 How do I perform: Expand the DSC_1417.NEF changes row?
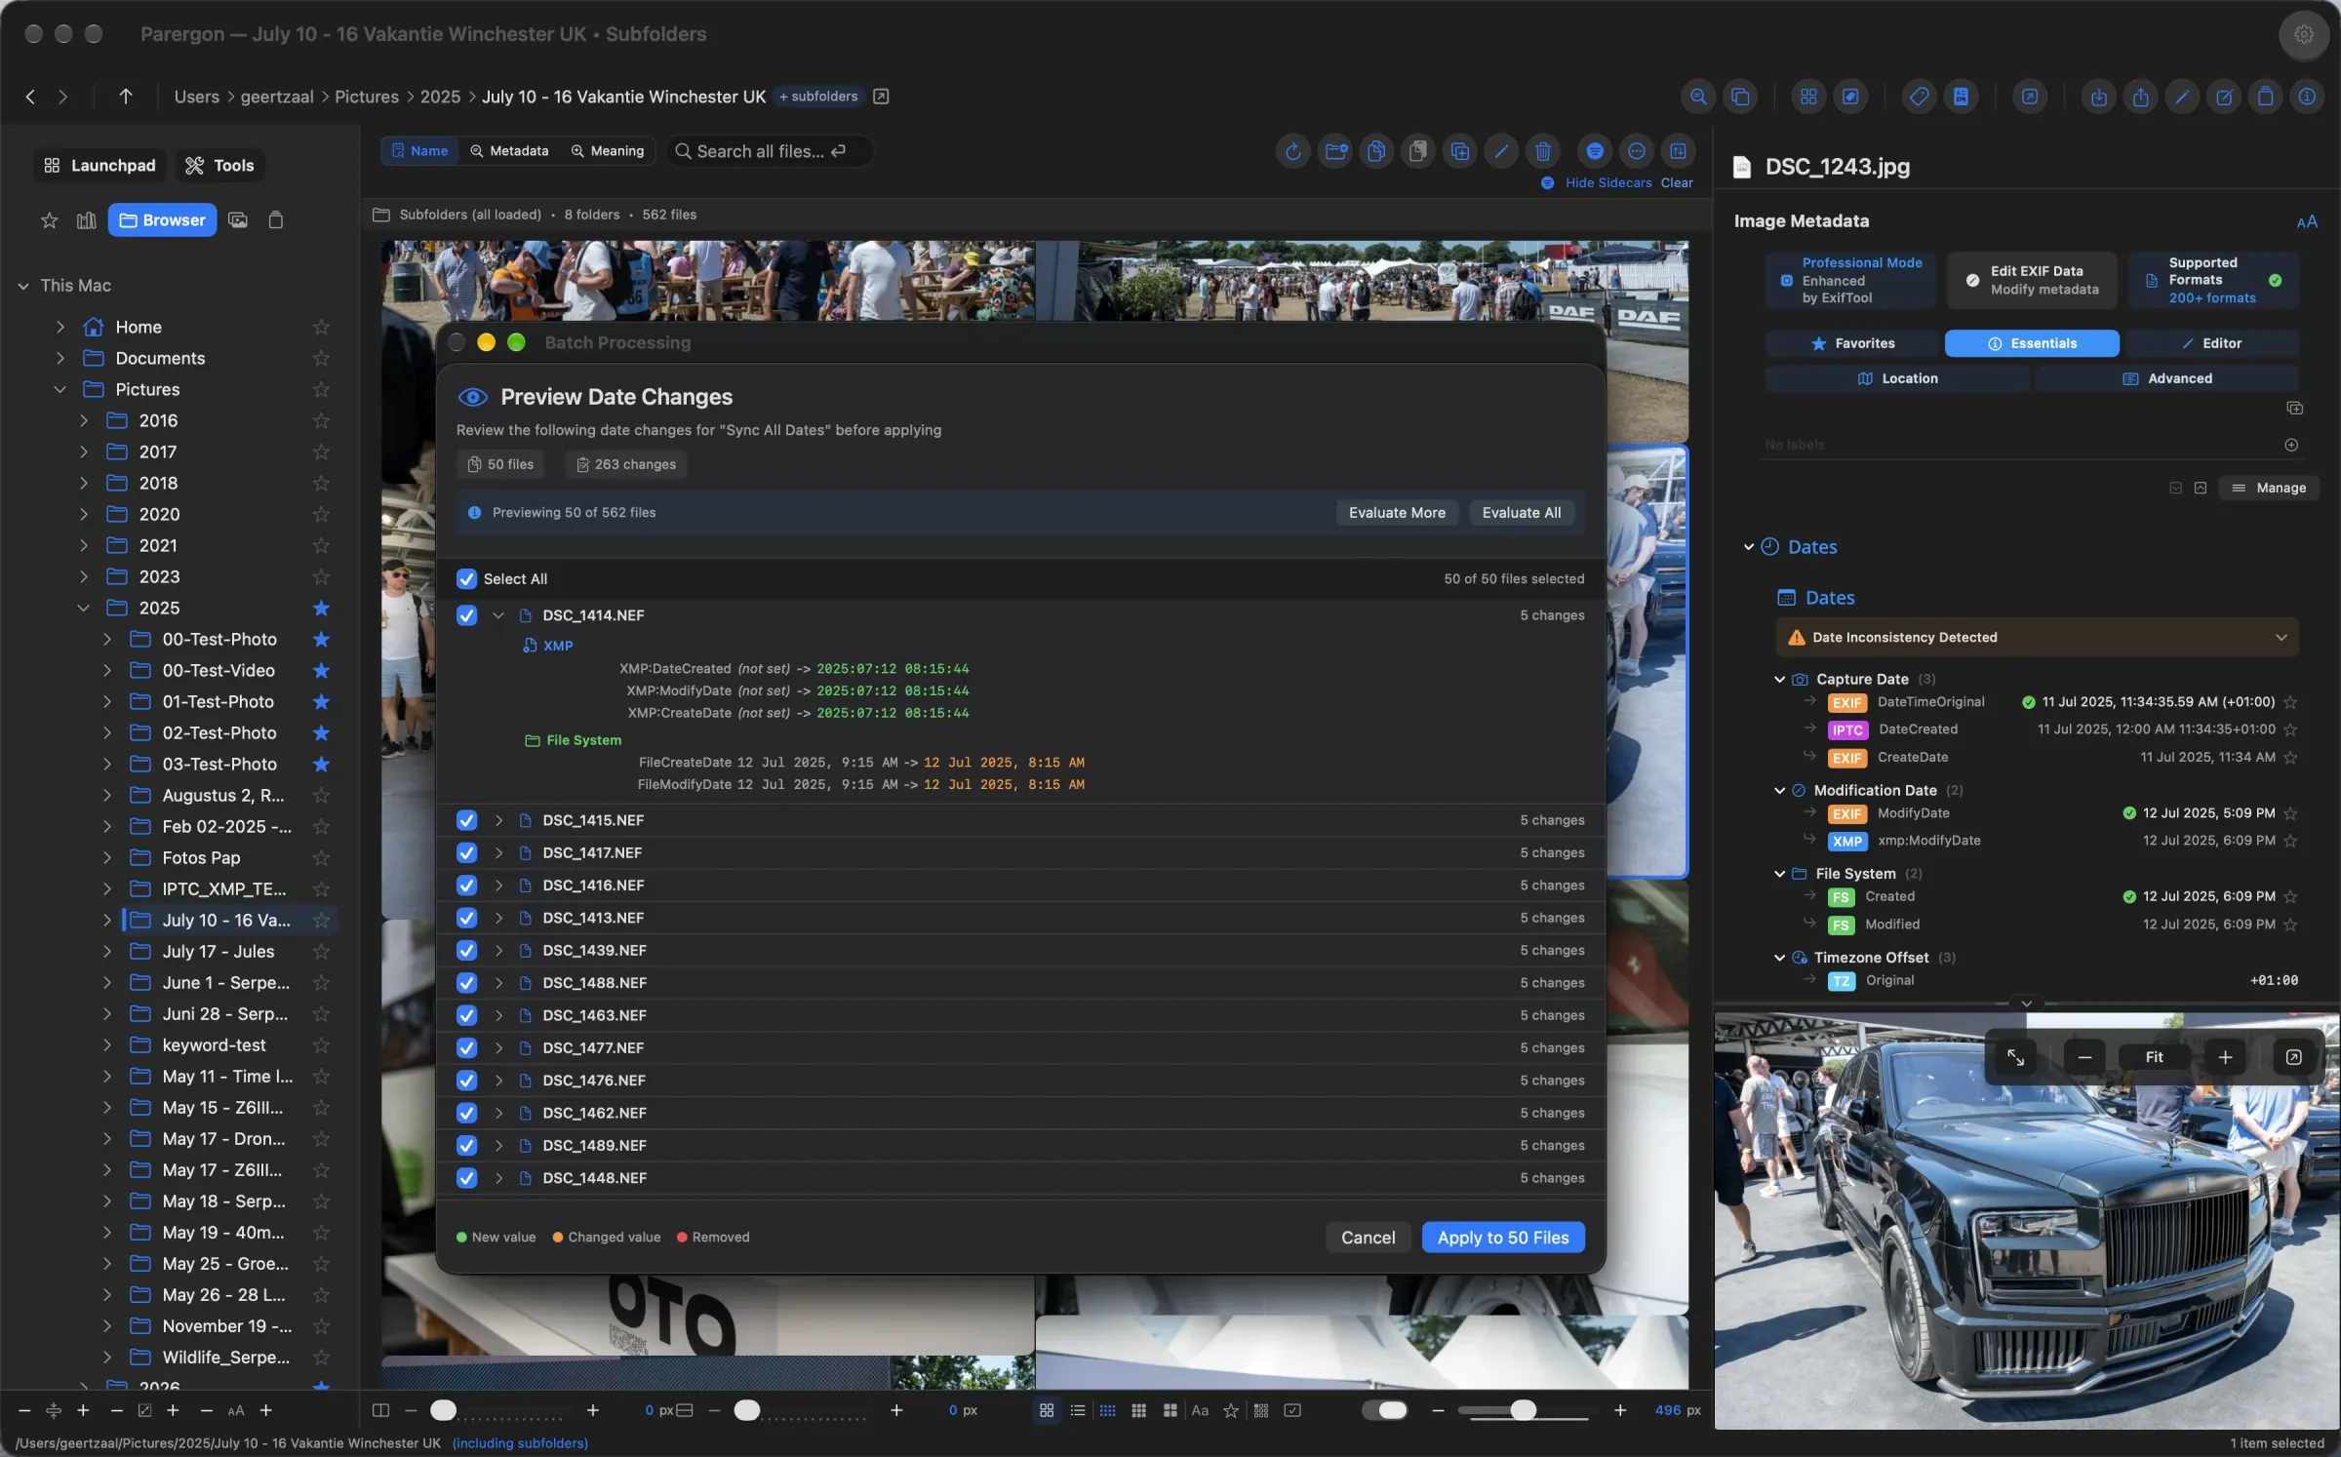click(x=498, y=852)
